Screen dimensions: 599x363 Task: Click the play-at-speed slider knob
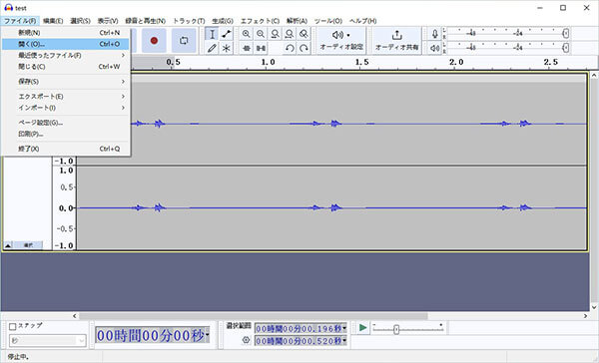click(396, 329)
